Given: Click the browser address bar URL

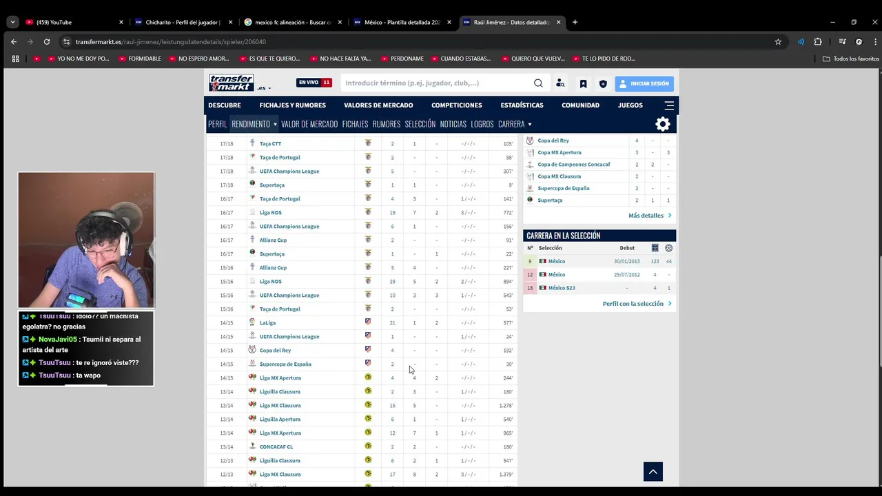Looking at the screenshot, I should point(171,41).
